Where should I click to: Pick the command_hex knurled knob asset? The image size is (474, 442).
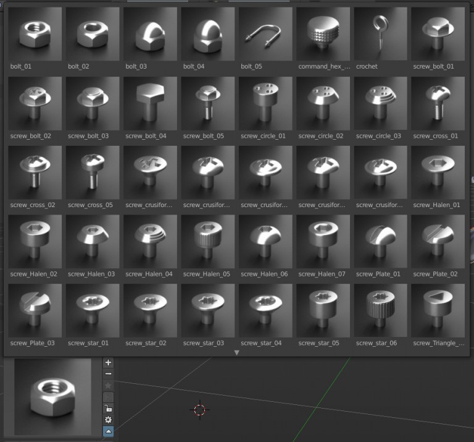click(x=323, y=34)
